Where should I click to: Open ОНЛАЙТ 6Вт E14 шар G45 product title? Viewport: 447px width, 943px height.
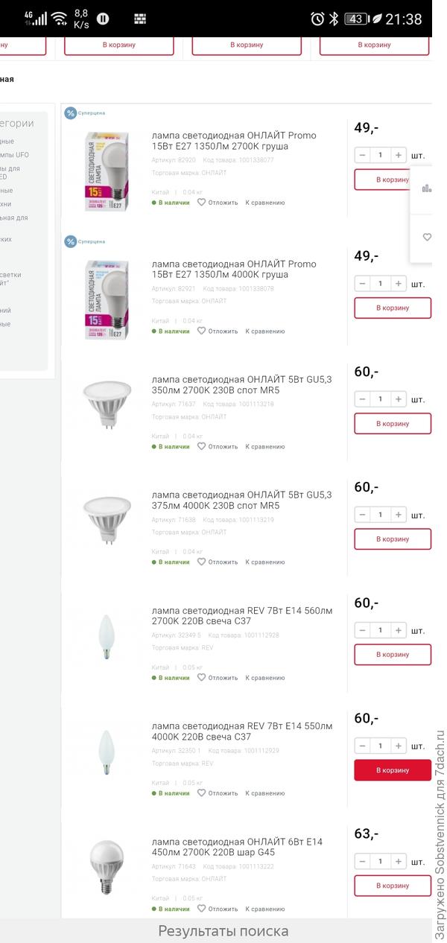click(237, 847)
